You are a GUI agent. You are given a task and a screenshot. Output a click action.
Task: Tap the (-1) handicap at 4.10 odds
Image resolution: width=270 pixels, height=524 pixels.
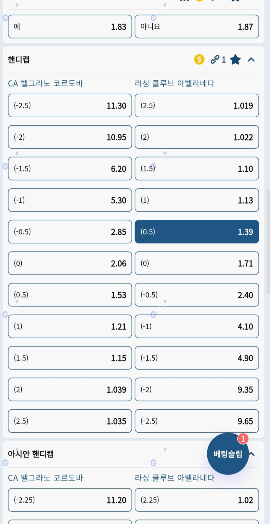pos(197,326)
